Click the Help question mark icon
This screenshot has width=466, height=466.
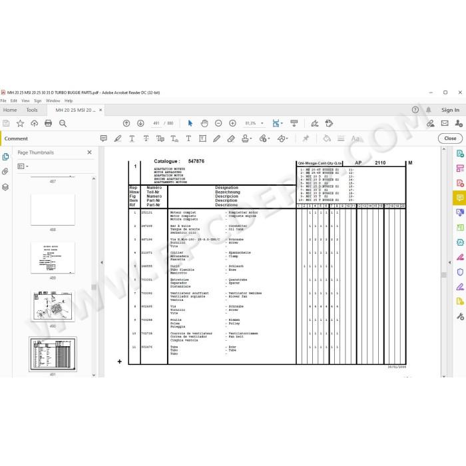click(x=415, y=110)
